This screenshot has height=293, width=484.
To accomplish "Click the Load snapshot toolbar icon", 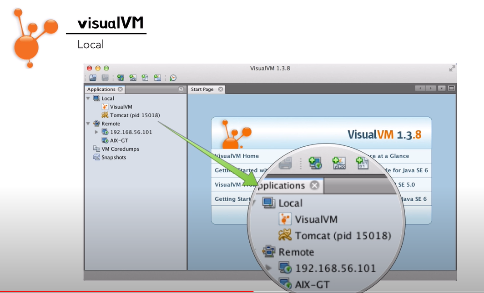I will pos(93,78).
